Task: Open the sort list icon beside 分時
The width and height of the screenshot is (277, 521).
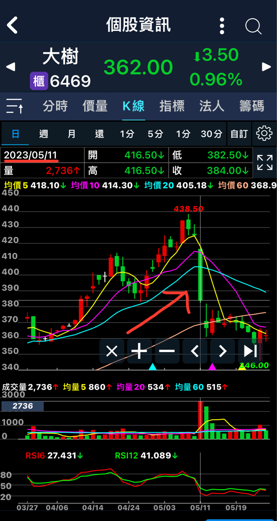Action: pyautogui.click(x=15, y=106)
